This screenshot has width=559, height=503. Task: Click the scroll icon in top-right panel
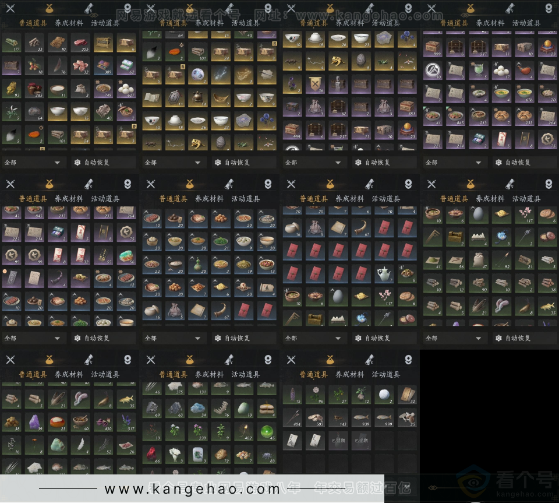(510, 8)
